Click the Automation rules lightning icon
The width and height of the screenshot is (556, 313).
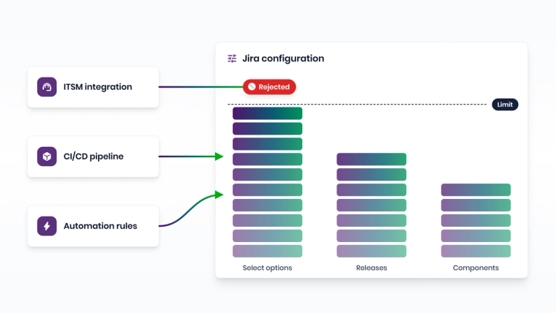(x=47, y=226)
